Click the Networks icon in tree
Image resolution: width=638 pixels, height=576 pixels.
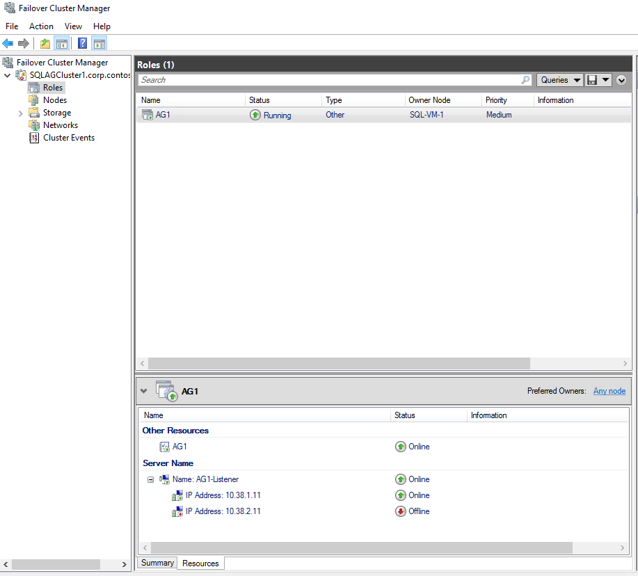point(34,125)
